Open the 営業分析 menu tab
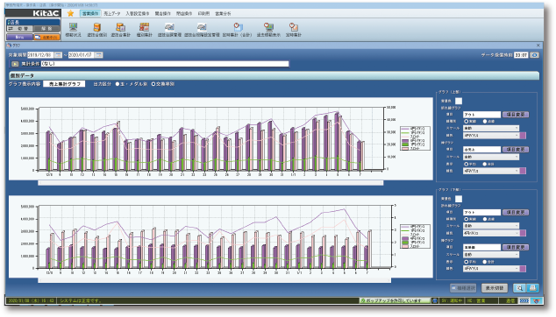556x317 pixels. 223,13
